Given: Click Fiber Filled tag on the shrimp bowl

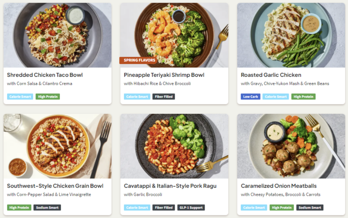Looking at the screenshot, I should pyautogui.click(x=164, y=97).
